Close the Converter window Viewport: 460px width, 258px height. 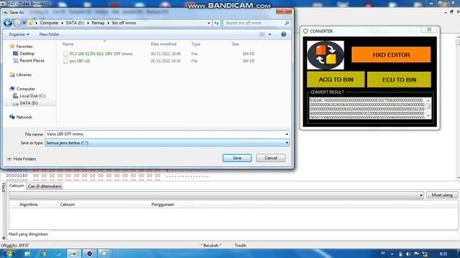(429, 29)
